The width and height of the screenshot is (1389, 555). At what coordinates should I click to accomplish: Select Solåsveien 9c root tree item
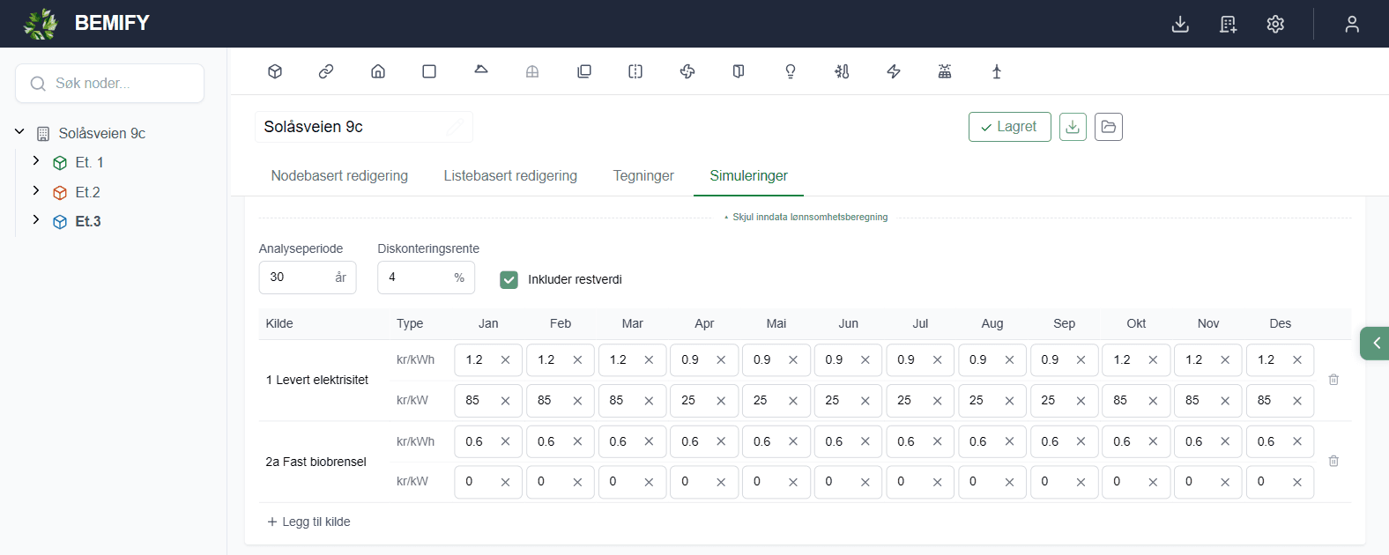102,133
